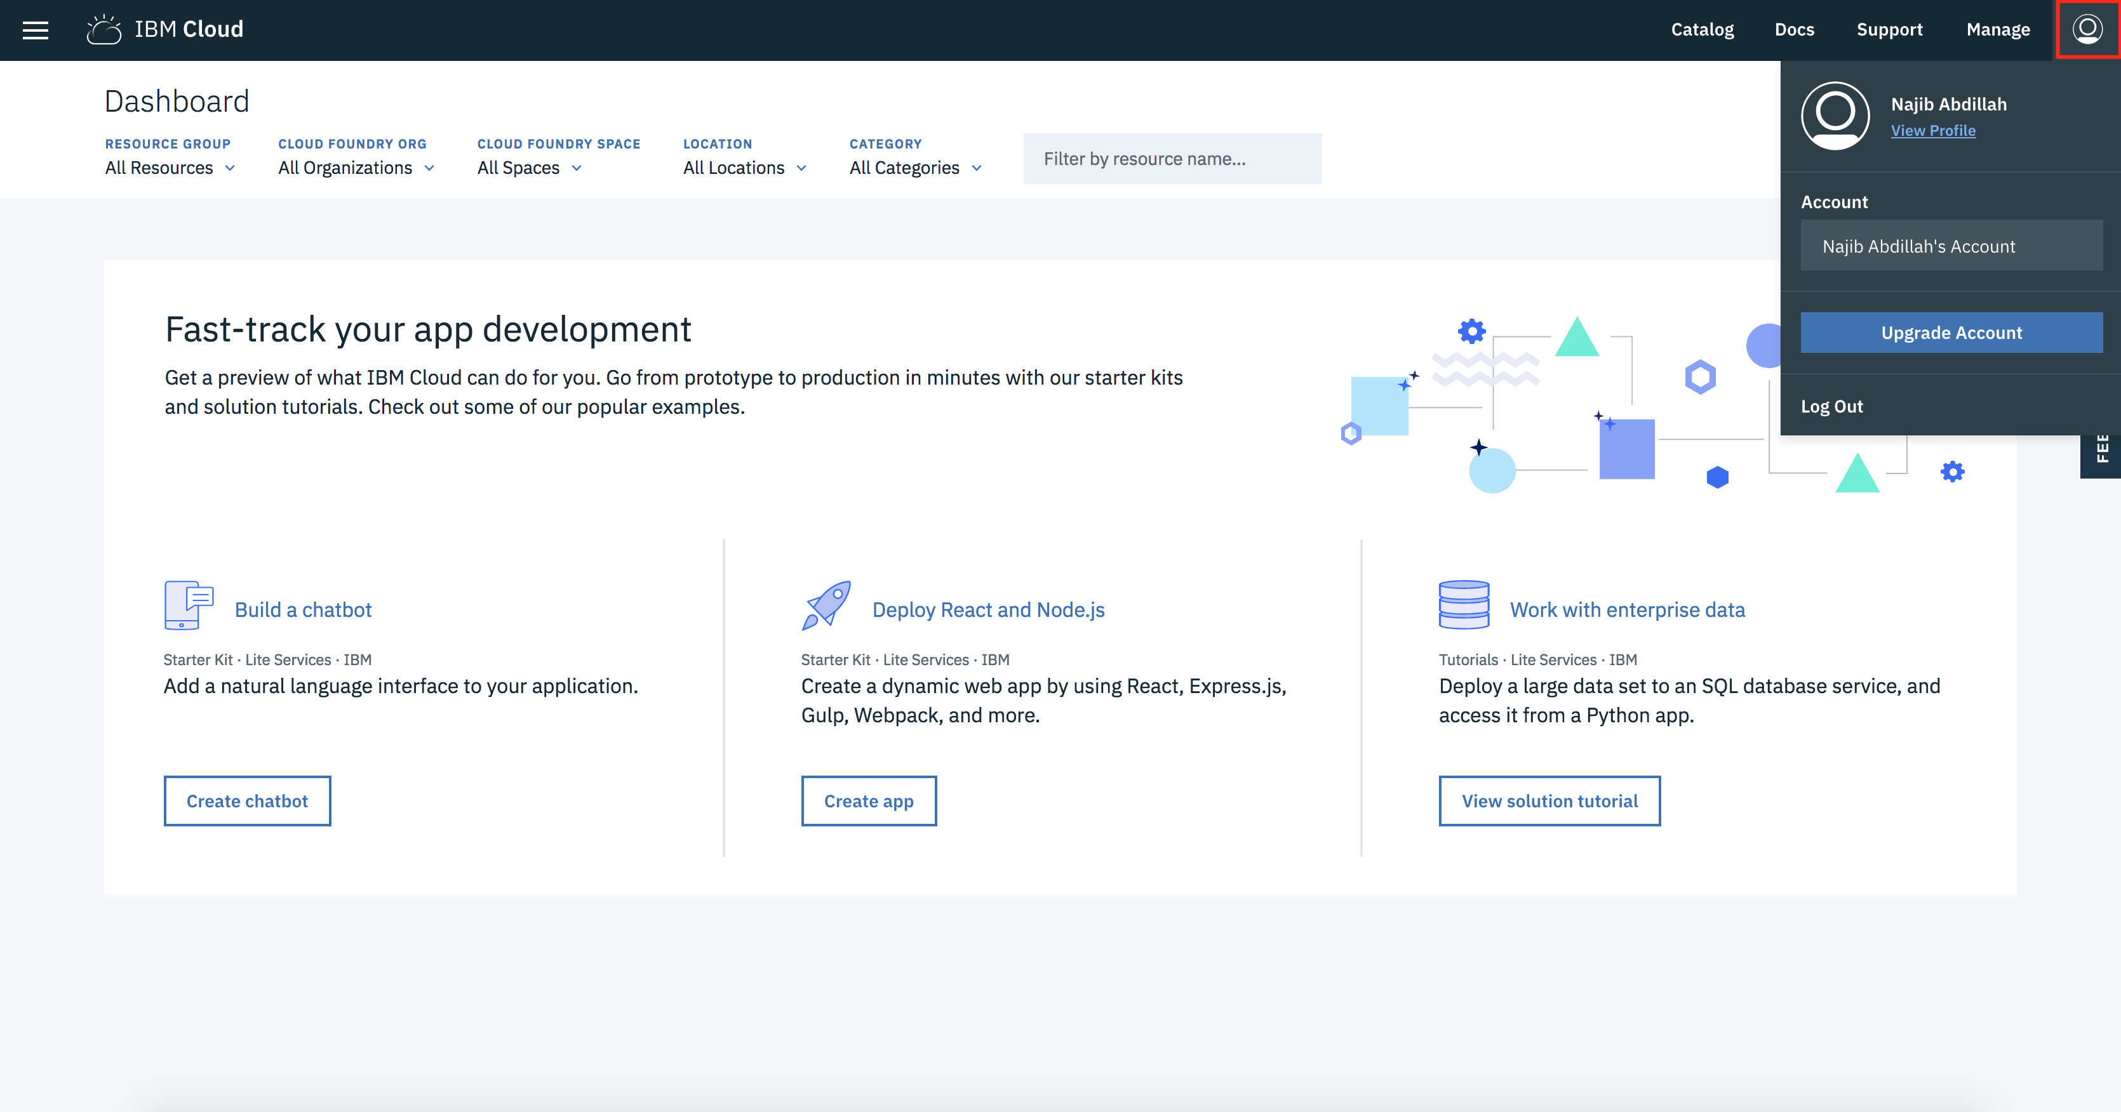Select Log Out in account panel
This screenshot has width=2121, height=1112.
coord(1831,407)
